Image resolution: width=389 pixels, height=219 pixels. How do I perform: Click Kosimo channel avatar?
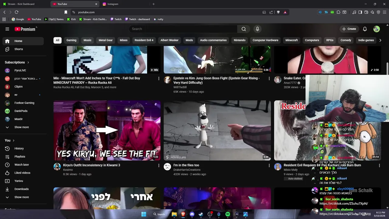coord(57,167)
